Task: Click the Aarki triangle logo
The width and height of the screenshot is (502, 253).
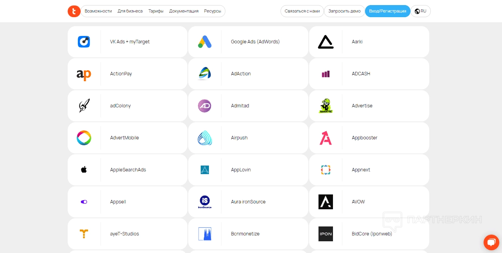Action: pos(326,42)
